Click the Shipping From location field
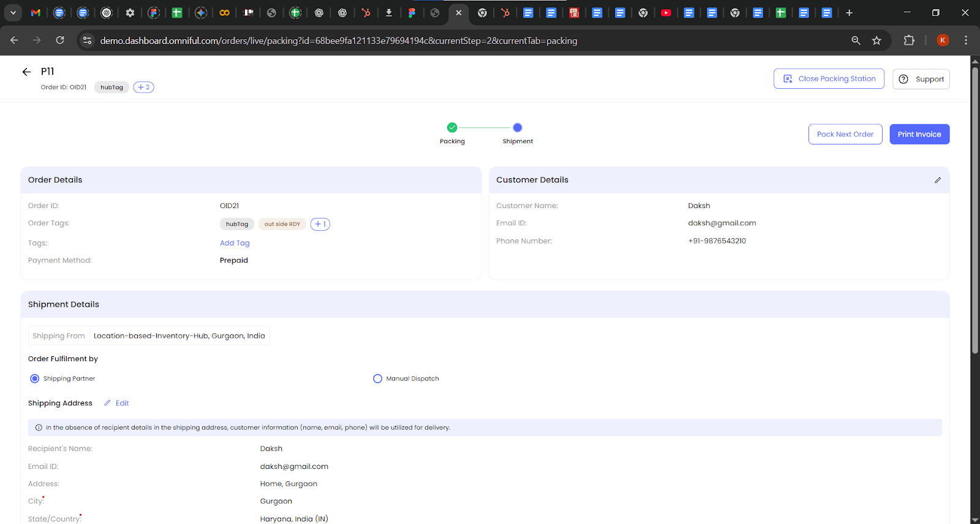Image resolution: width=980 pixels, height=524 pixels. click(179, 336)
